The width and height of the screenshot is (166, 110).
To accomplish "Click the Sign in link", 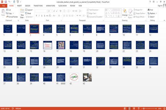I will click(x=160, y=6).
